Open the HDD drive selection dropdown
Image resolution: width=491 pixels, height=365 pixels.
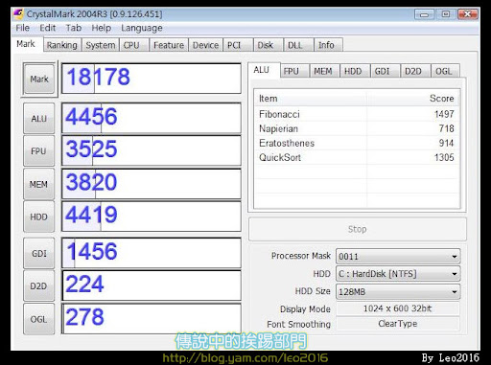pos(398,274)
